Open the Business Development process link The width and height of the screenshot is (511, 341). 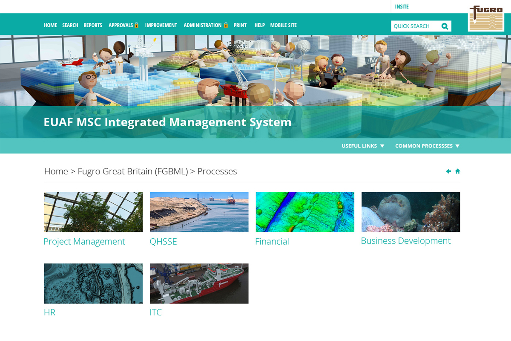pyautogui.click(x=406, y=241)
